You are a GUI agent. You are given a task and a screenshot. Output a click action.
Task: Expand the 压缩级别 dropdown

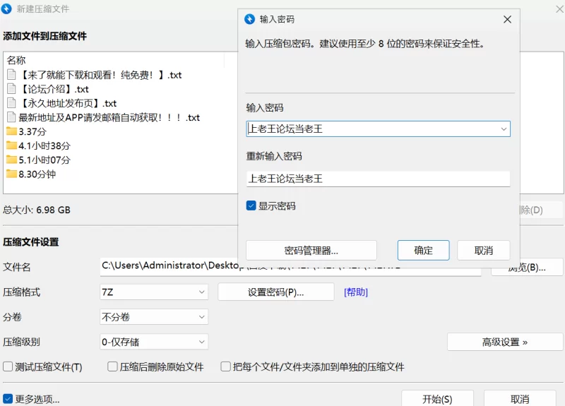[154, 342]
